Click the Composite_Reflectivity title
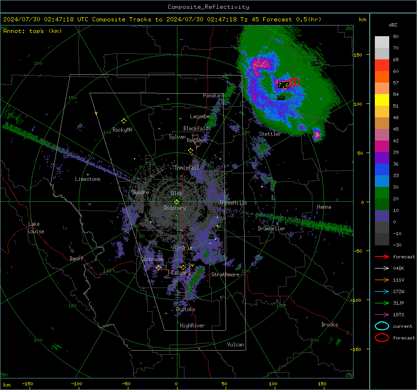The height and width of the screenshot is (390, 417). coord(208,7)
